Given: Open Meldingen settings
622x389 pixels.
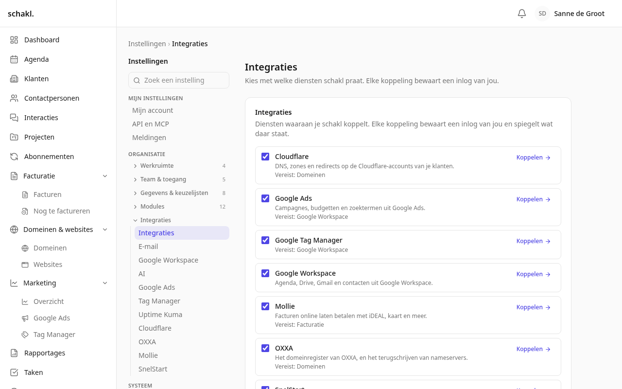Looking at the screenshot, I should (x=179, y=138).
